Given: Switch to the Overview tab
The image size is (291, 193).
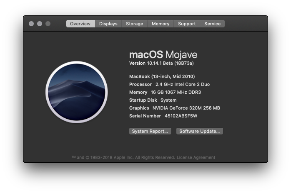Looking at the screenshot, I should (80, 24).
